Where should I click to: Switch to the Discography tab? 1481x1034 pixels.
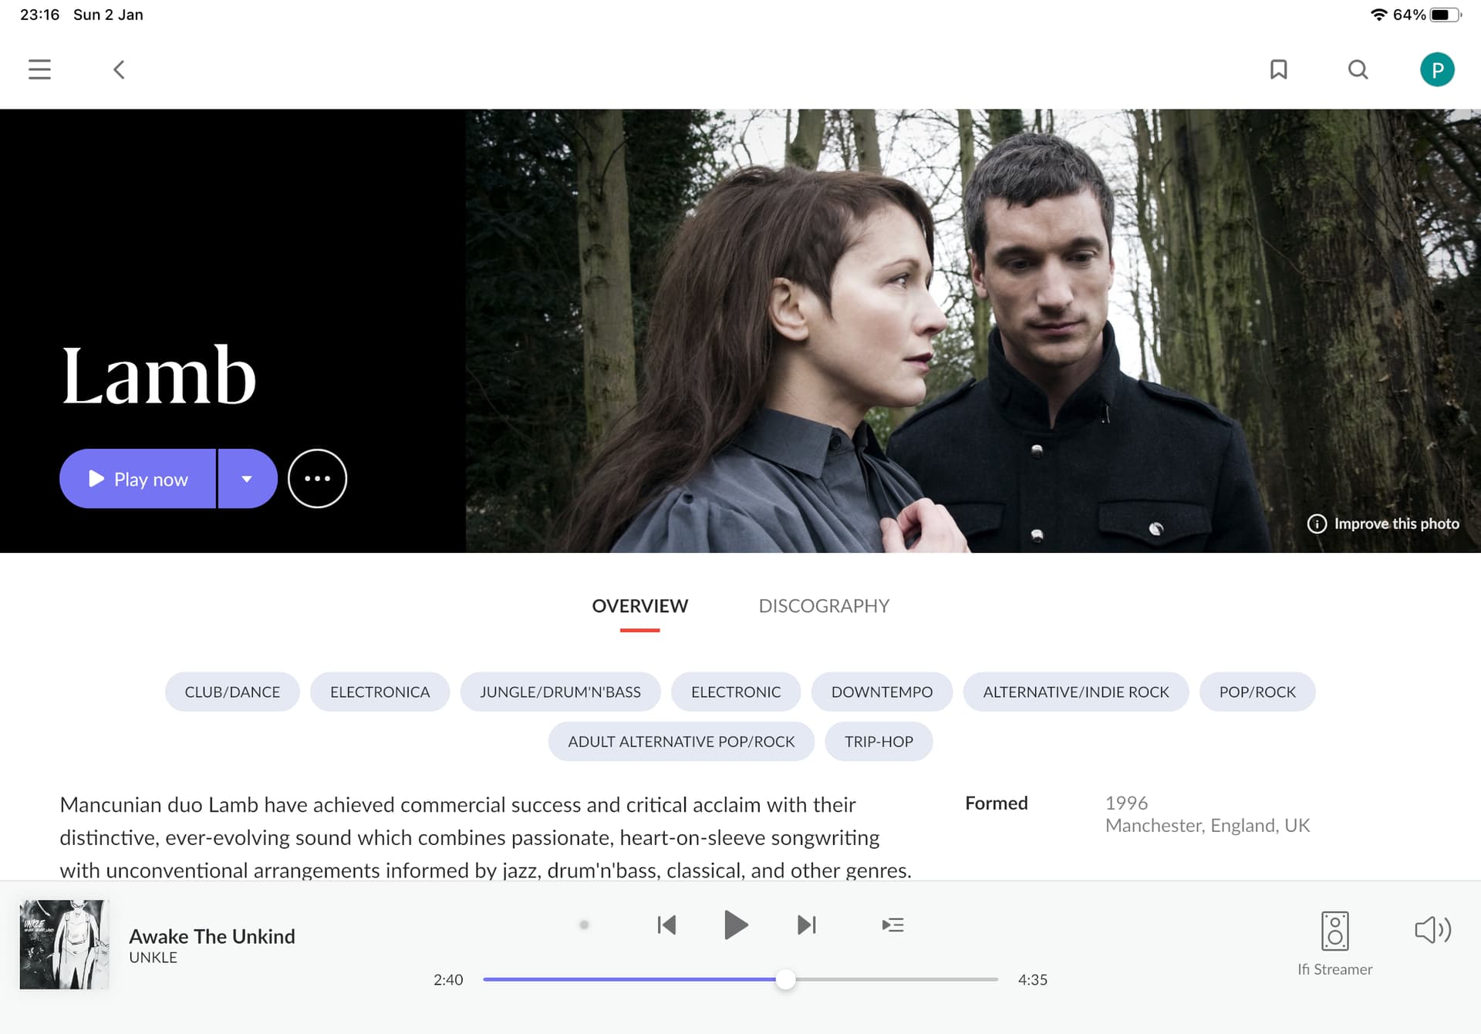824,605
